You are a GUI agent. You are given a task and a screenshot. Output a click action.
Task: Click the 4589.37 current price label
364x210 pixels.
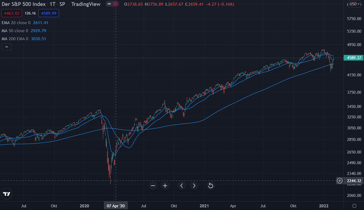(353, 58)
